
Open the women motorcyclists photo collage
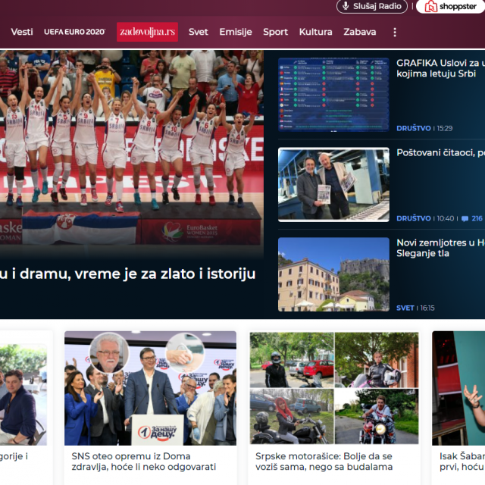pos(334,388)
